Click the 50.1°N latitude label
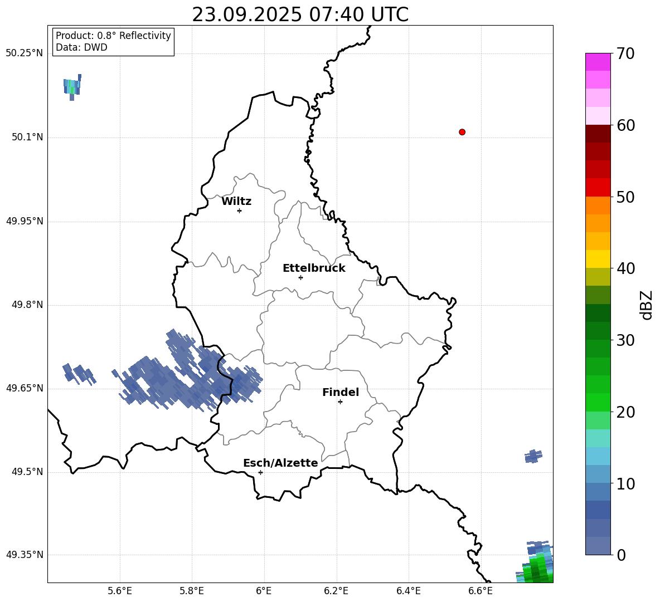This screenshot has width=660, height=602. 27,137
